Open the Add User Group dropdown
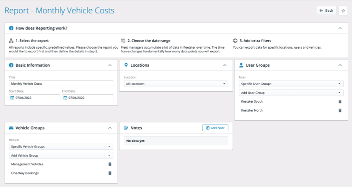 pos(291,93)
